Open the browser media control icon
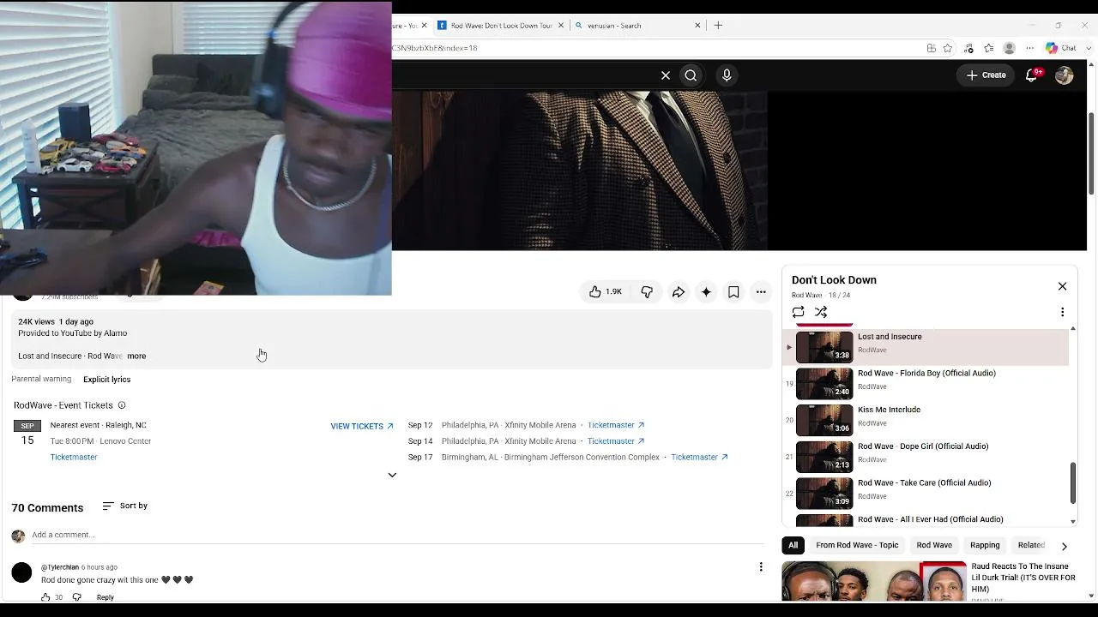The width and height of the screenshot is (1098, 617). 969,48
